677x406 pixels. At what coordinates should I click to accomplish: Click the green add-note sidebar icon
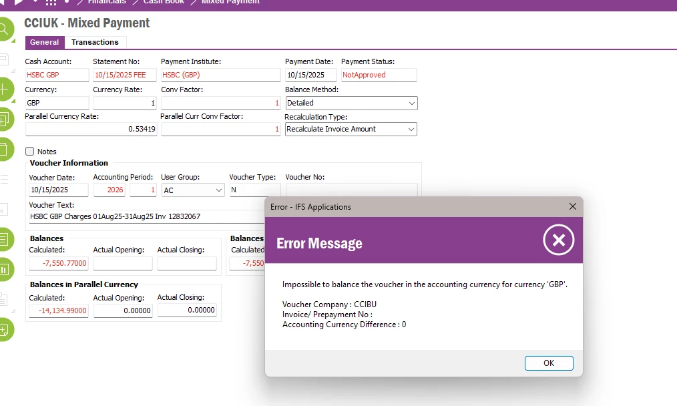coord(4,330)
